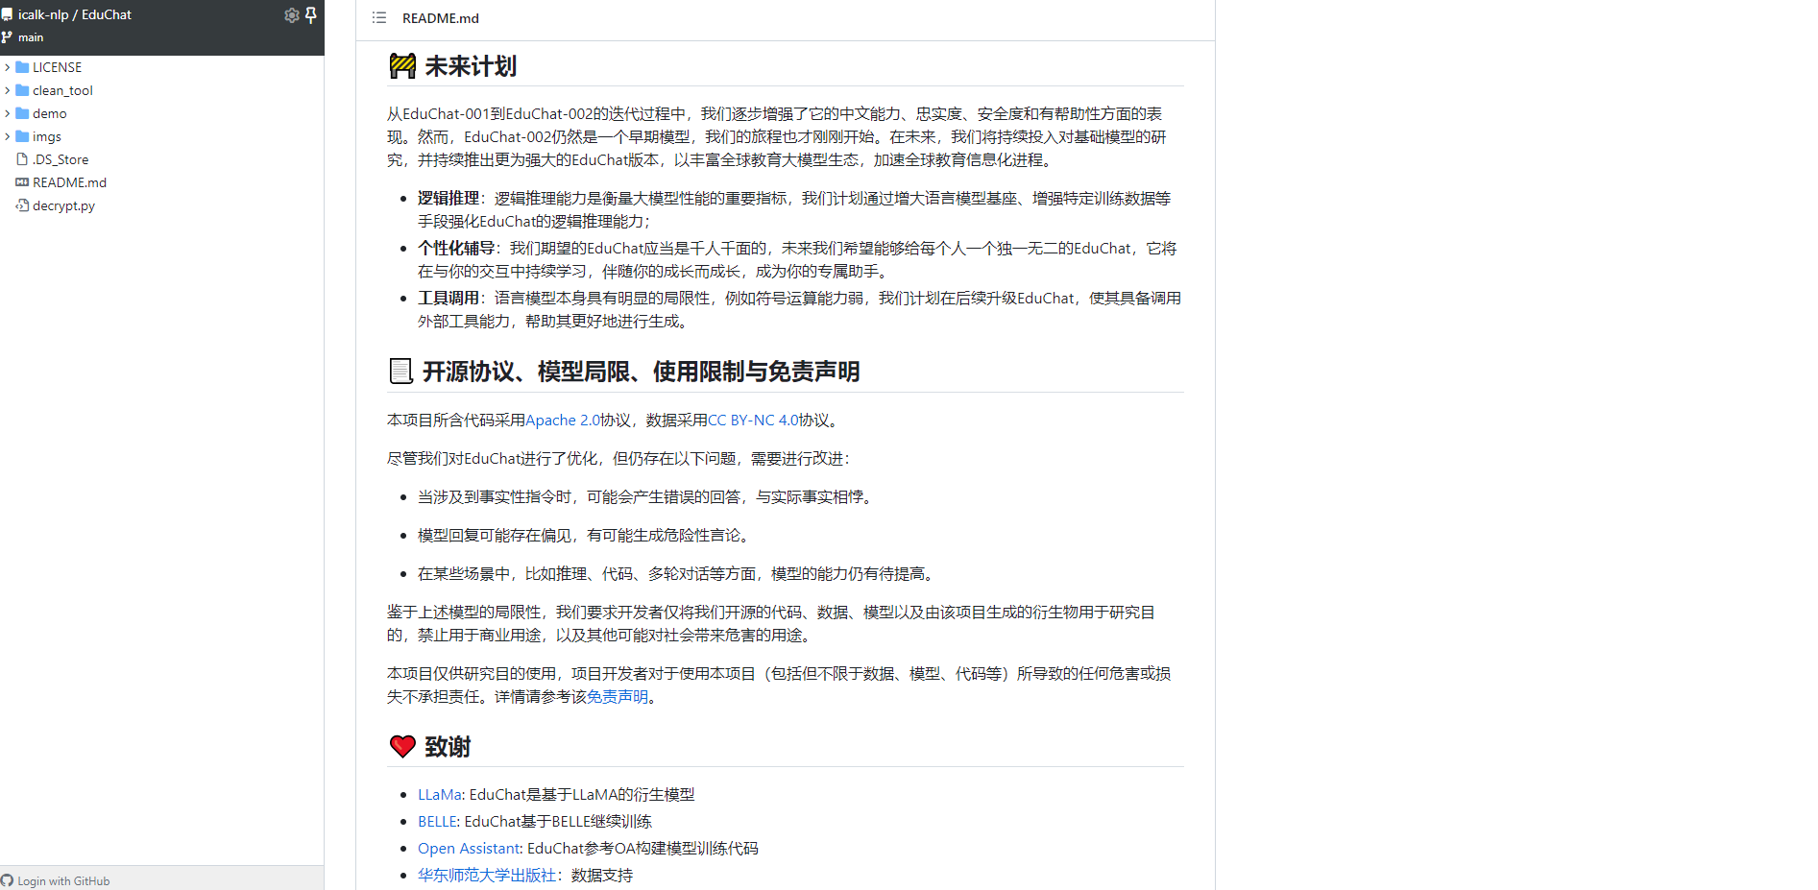Click the 免责声明 disclaimer link
The width and height of the screenshot is (1818, 890).
(618, 696)
